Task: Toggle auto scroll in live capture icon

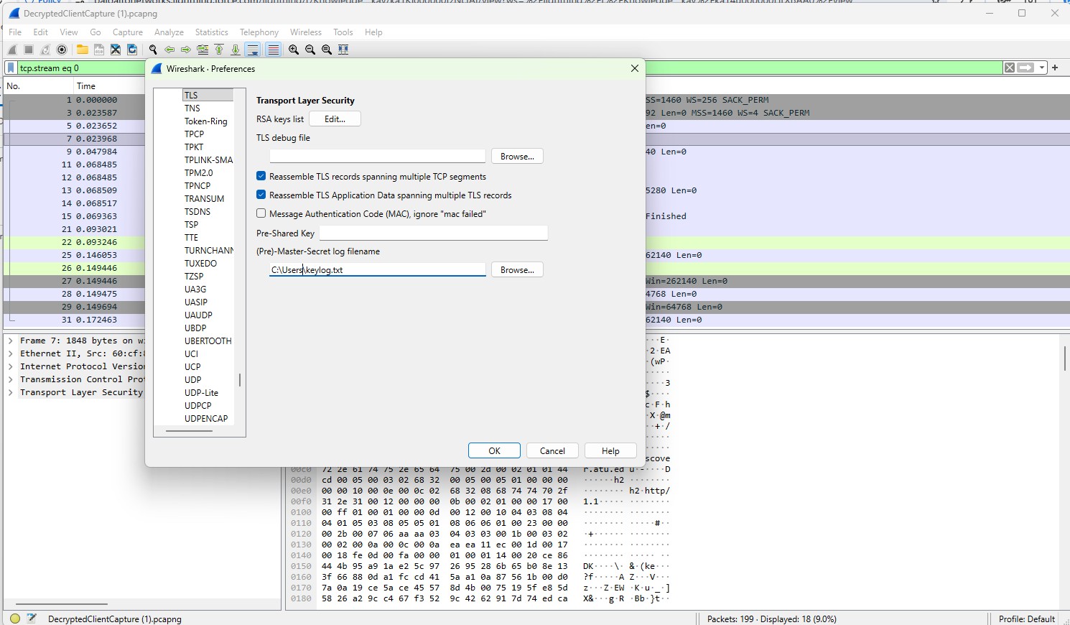Action: tap(252, 50)
